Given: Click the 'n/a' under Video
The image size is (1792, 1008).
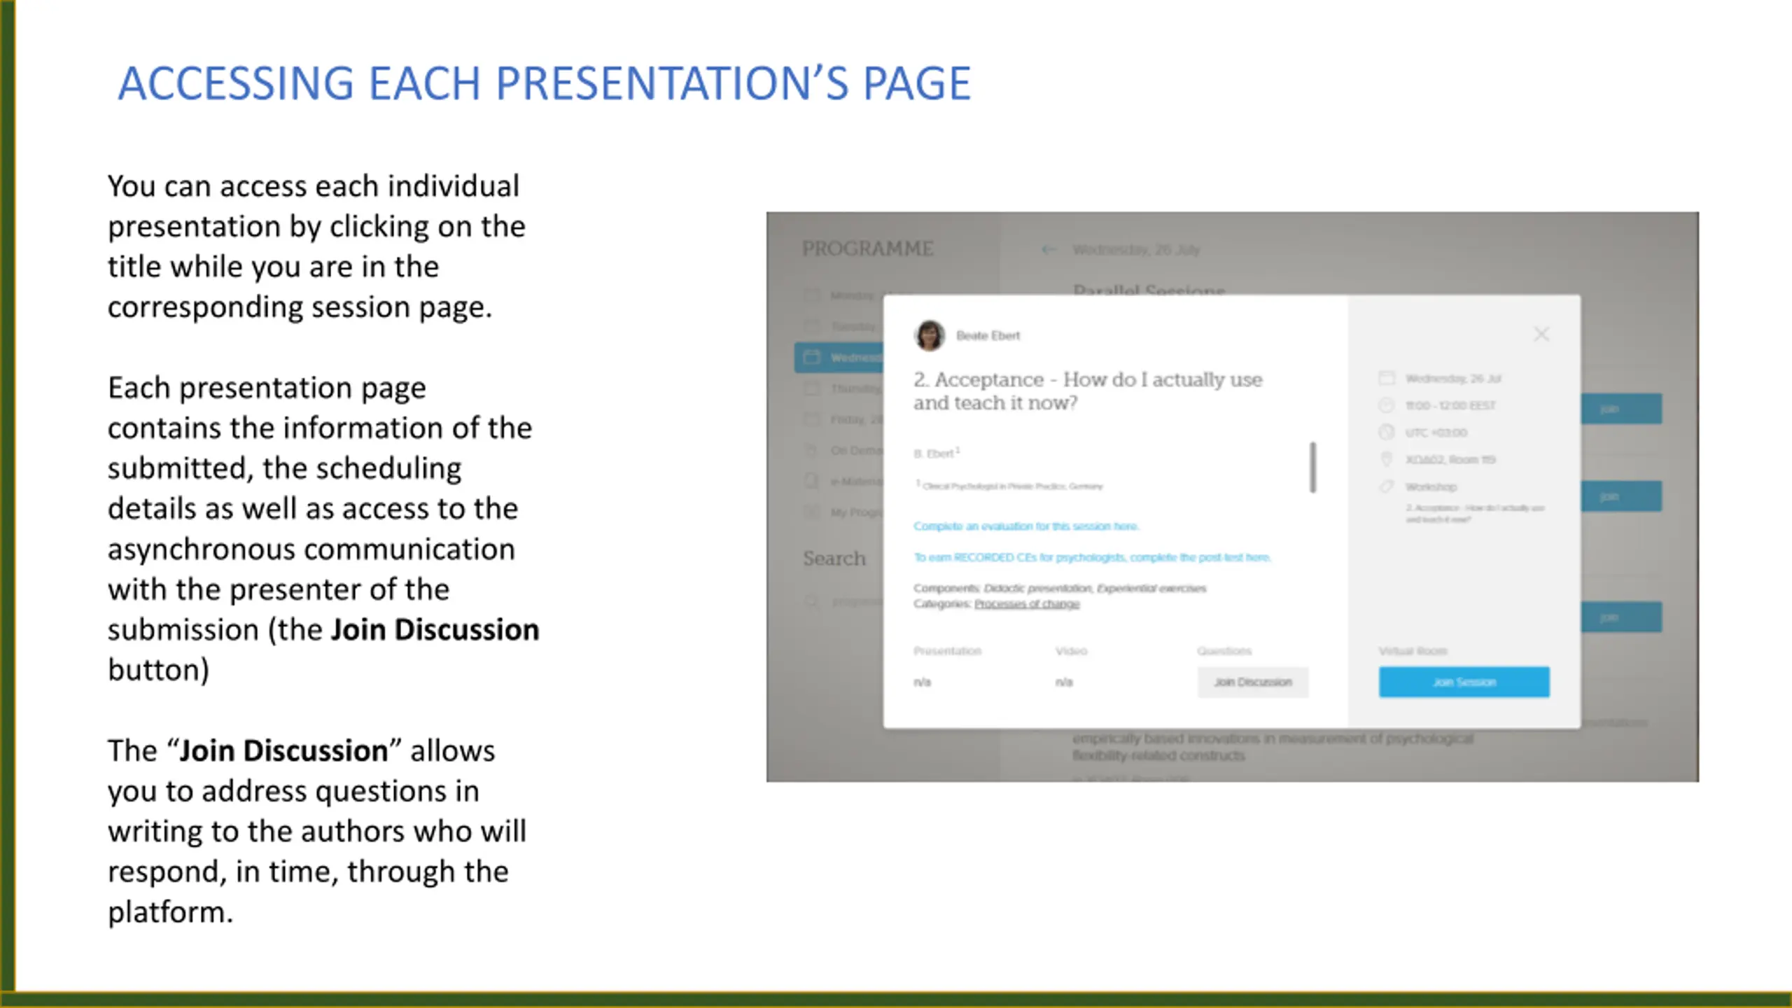Looking at the screenshot, I should [1064, 682].
